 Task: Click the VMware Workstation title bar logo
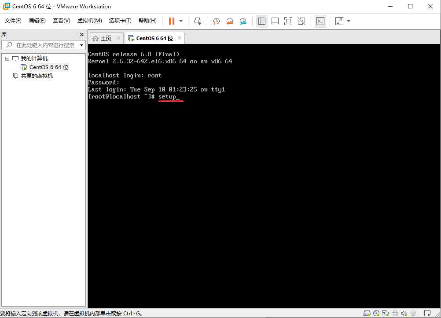(6, 6)
